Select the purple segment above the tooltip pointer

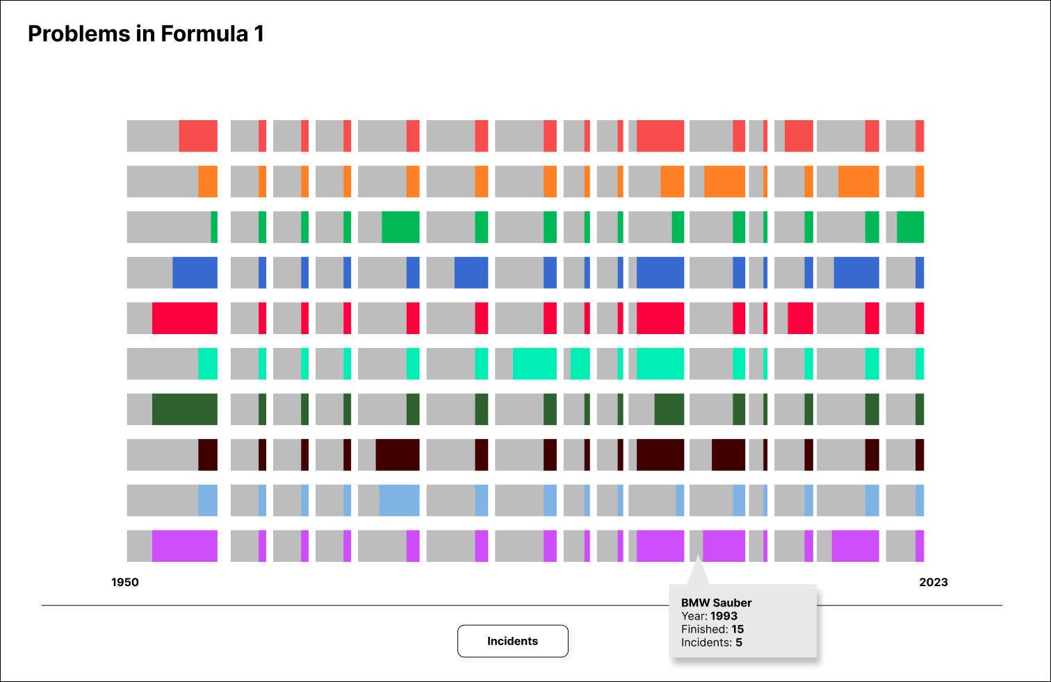click(724, 546)
